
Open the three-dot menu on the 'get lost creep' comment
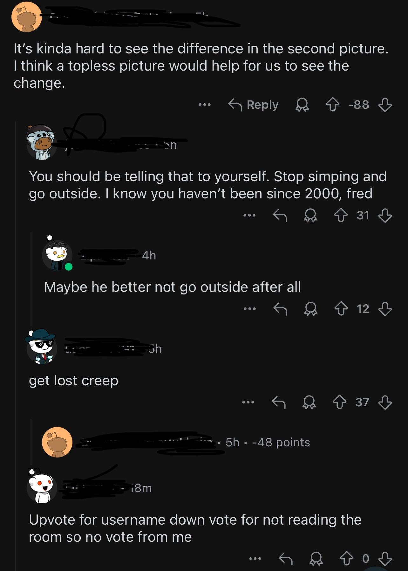(248, 402)
